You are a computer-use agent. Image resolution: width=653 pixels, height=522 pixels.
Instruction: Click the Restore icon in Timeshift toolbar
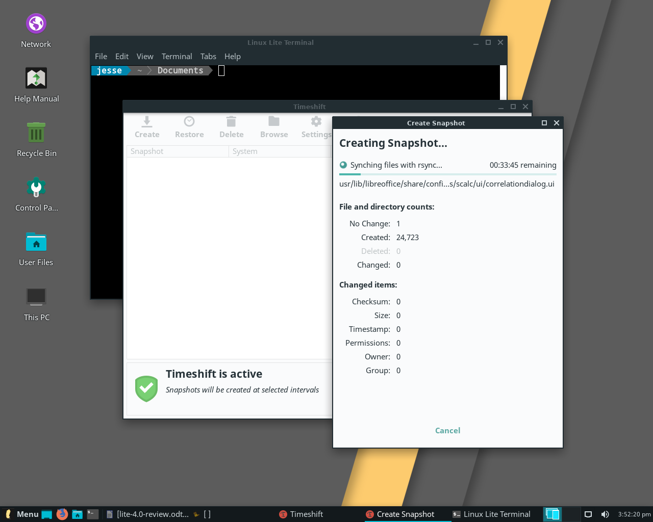click(189, 127)
